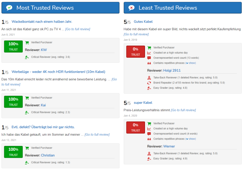Click the Most Trusted Reviews header

60,8
